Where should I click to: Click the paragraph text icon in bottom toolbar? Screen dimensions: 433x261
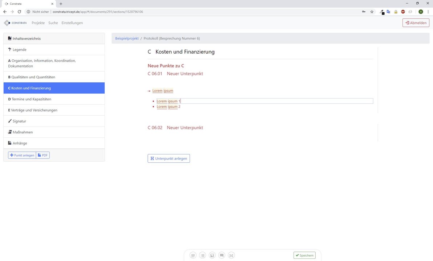(193, 255)
